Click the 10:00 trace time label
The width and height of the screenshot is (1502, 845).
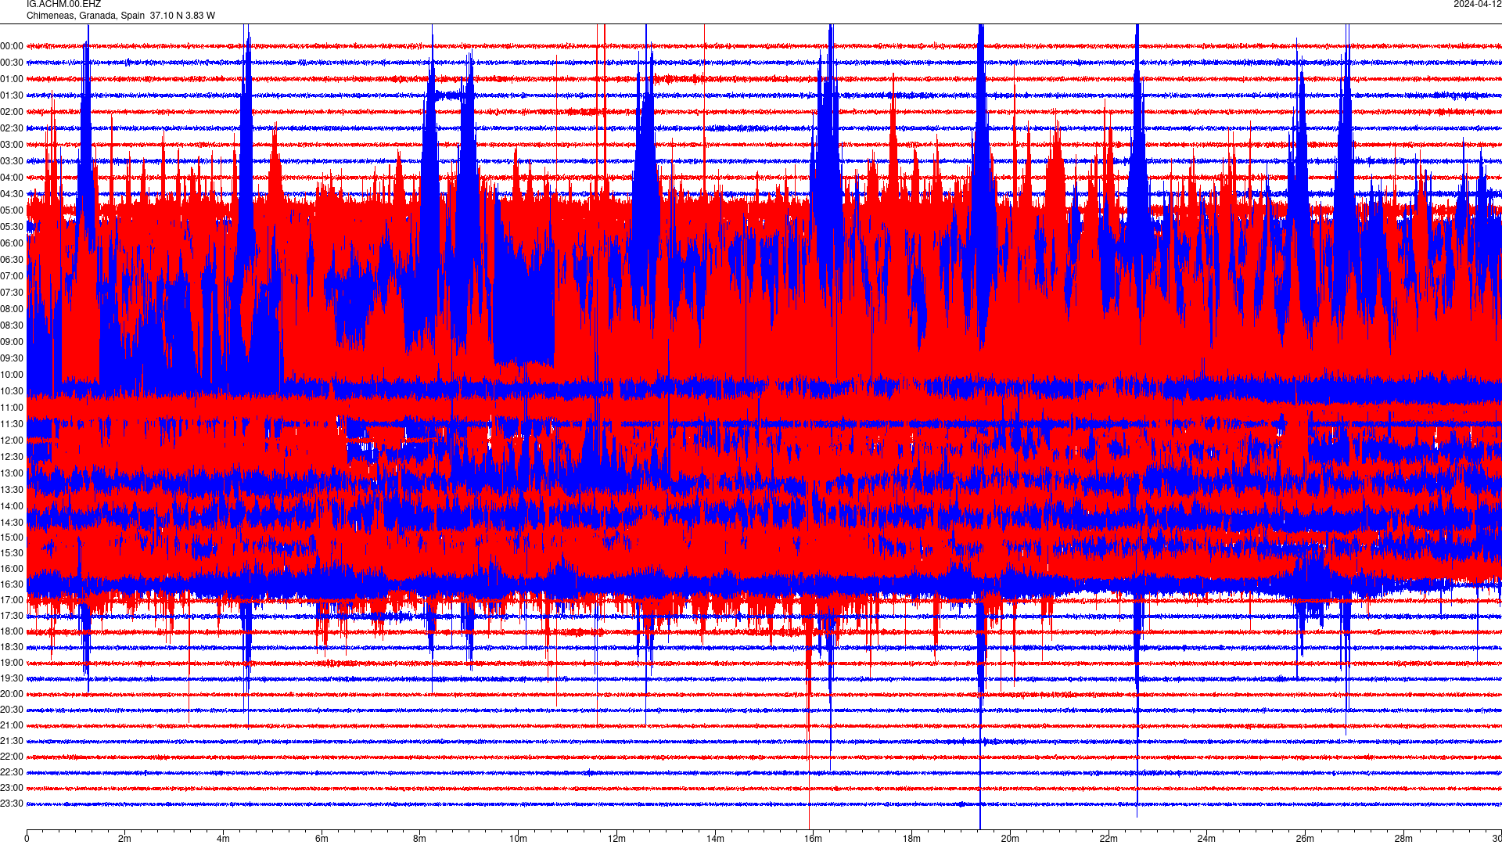(x=12, y=375)
